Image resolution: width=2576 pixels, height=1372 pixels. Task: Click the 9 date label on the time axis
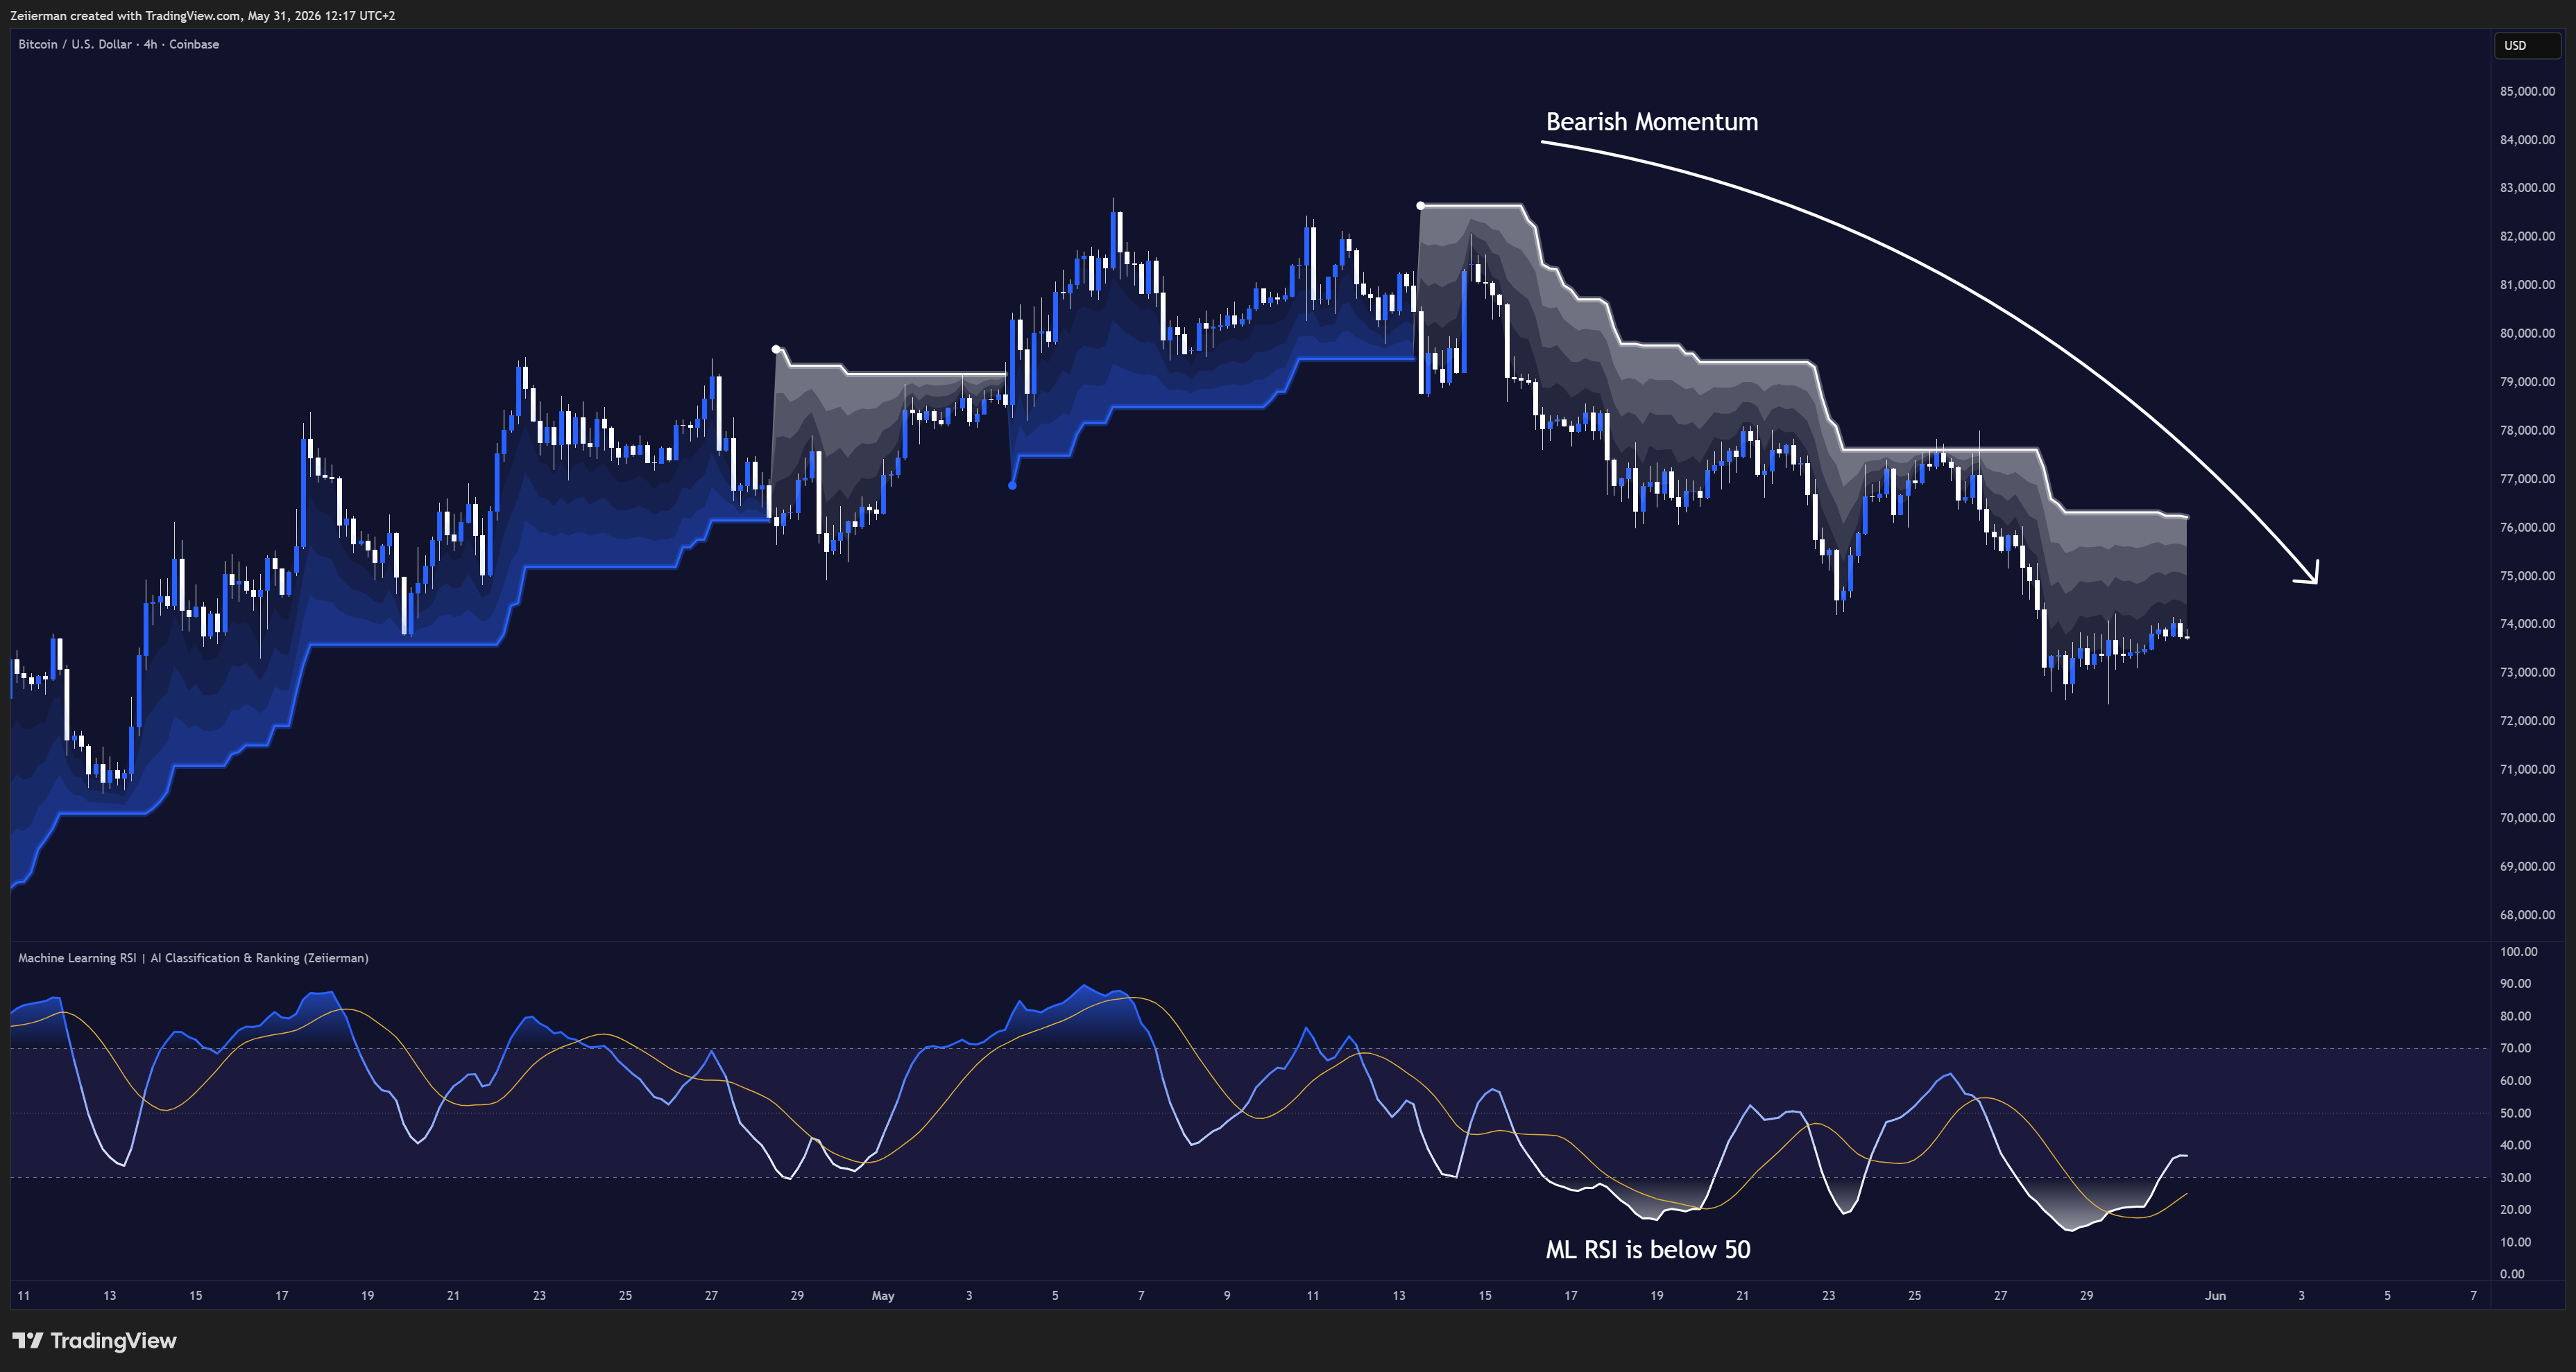[x=1227, y=1295]
